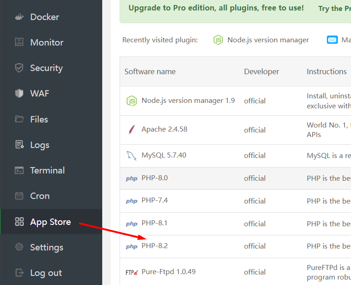The image size is (351, 285).
Task: Click the Security shield check icon
Action: coord(19,68)
